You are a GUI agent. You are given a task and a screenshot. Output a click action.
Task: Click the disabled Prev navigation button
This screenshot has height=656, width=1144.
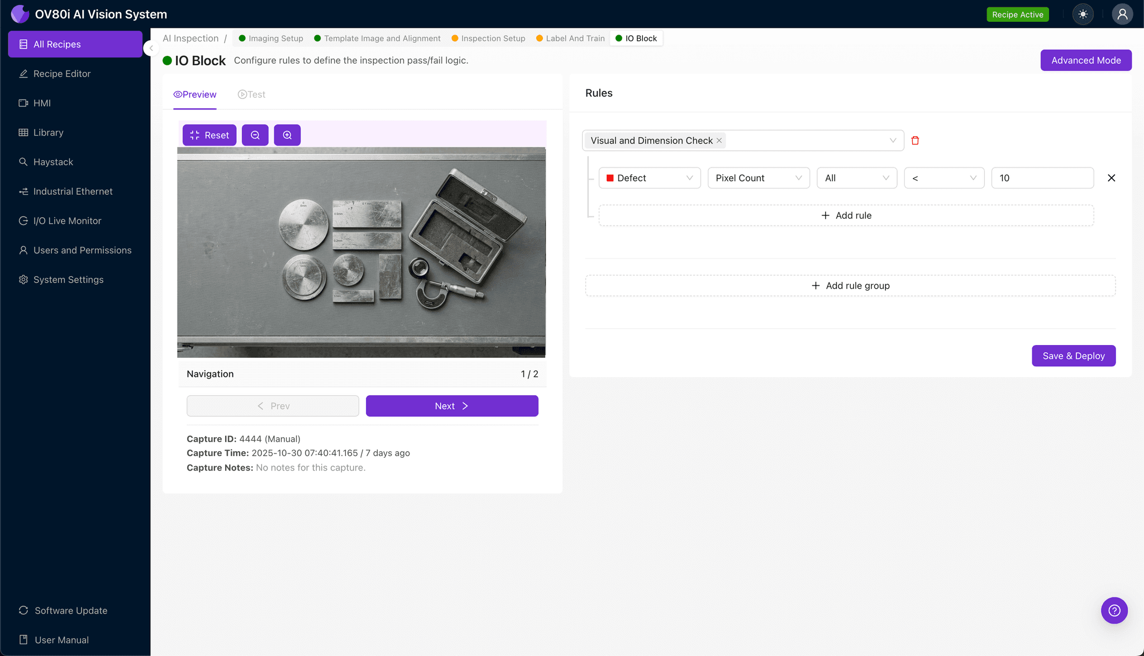273,406
